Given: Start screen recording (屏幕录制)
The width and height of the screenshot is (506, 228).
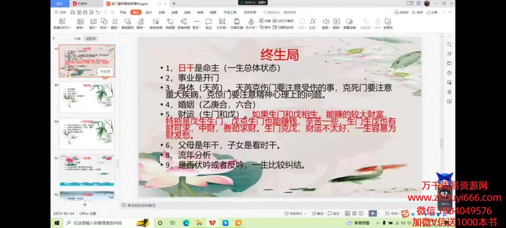Looking at the screenshot, I should [x=349, y=21].
